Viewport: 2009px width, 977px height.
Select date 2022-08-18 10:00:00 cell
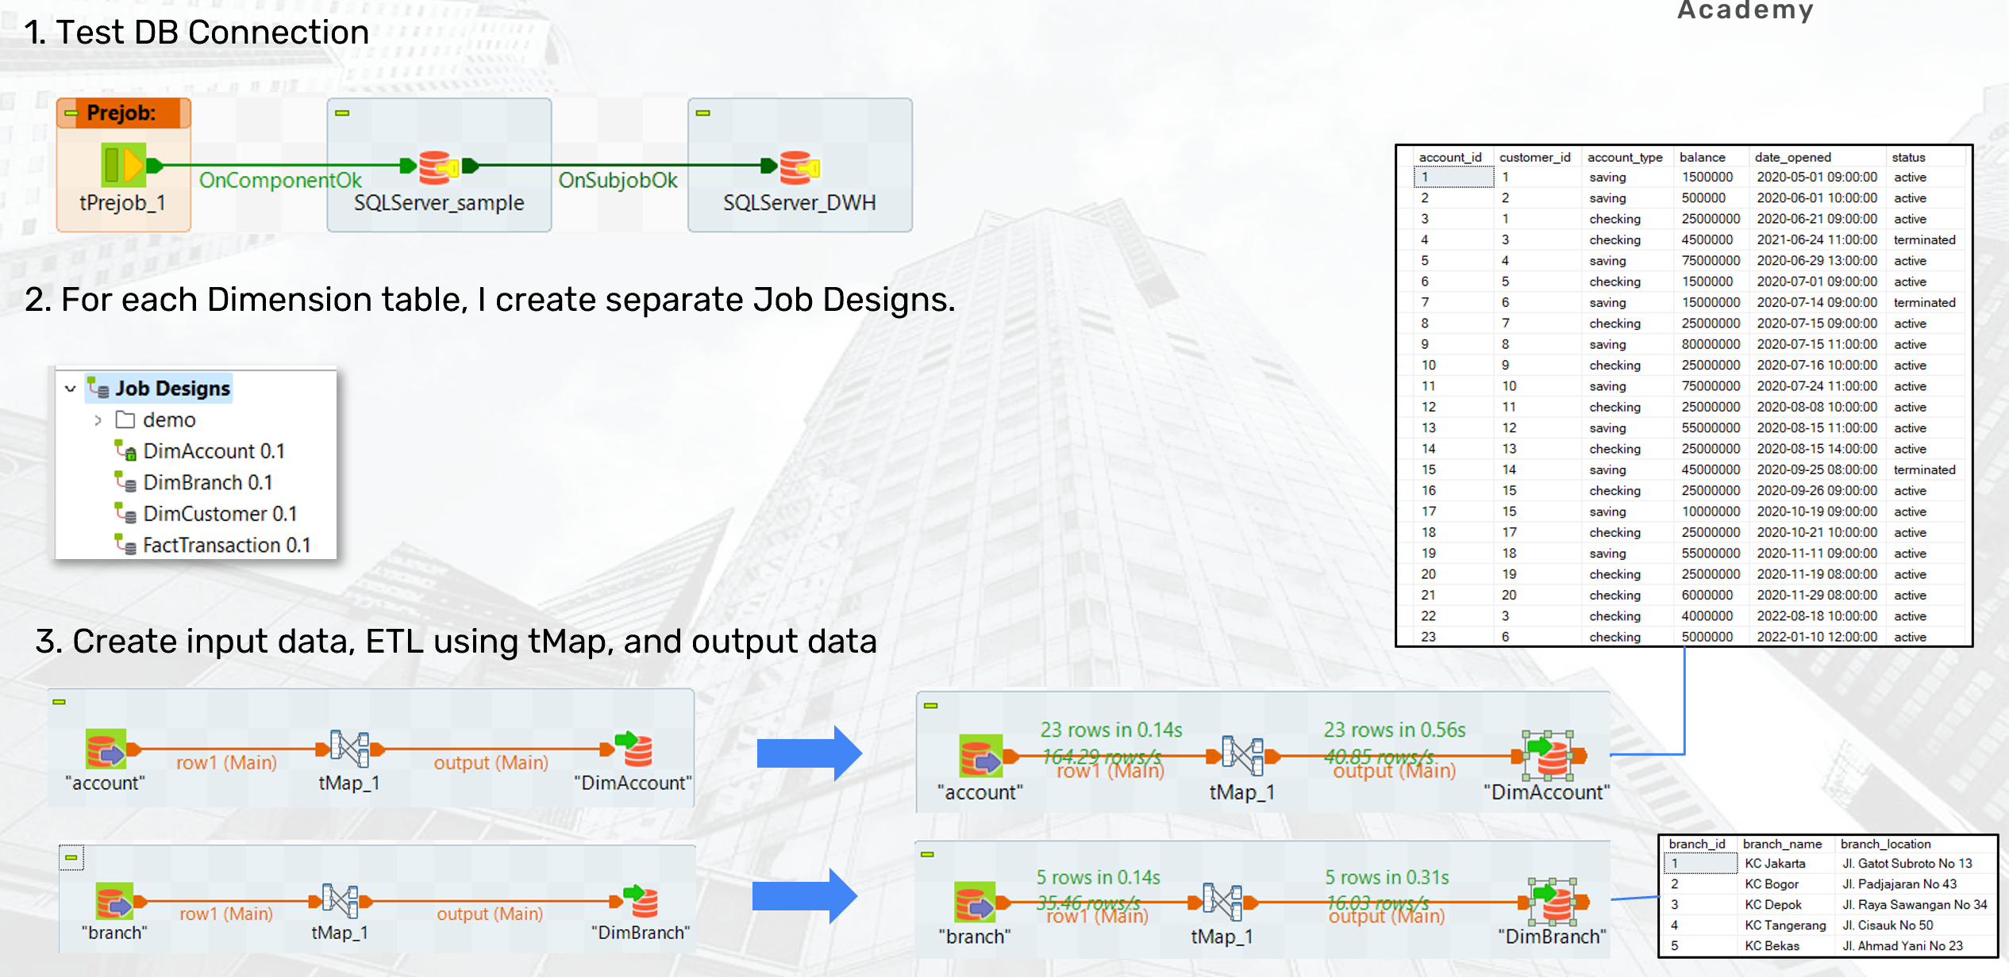pos(1816,615)
